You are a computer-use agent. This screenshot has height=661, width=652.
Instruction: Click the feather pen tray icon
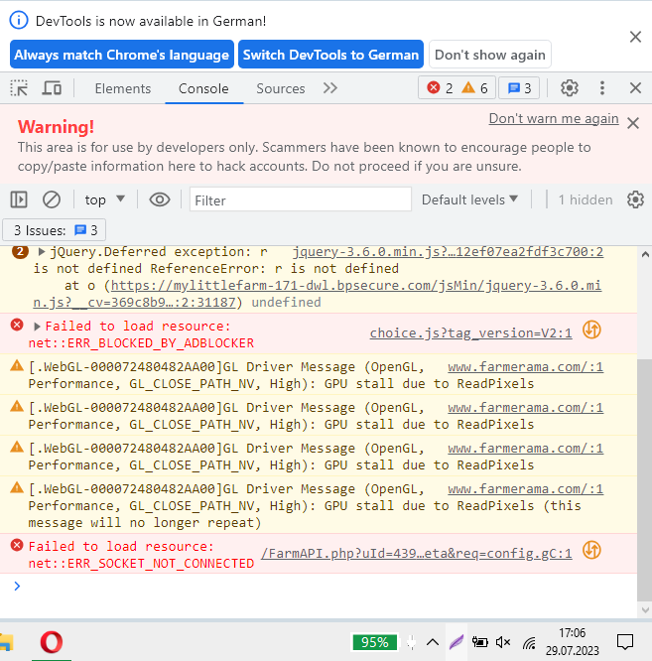(x=456, y=642)
